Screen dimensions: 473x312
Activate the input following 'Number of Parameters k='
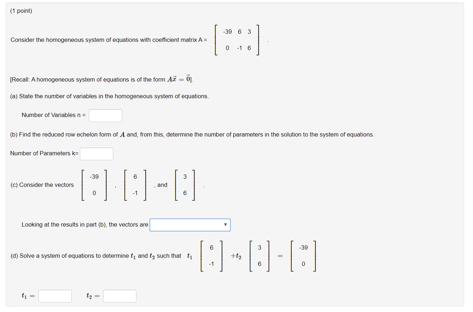[x=96, y=154]
